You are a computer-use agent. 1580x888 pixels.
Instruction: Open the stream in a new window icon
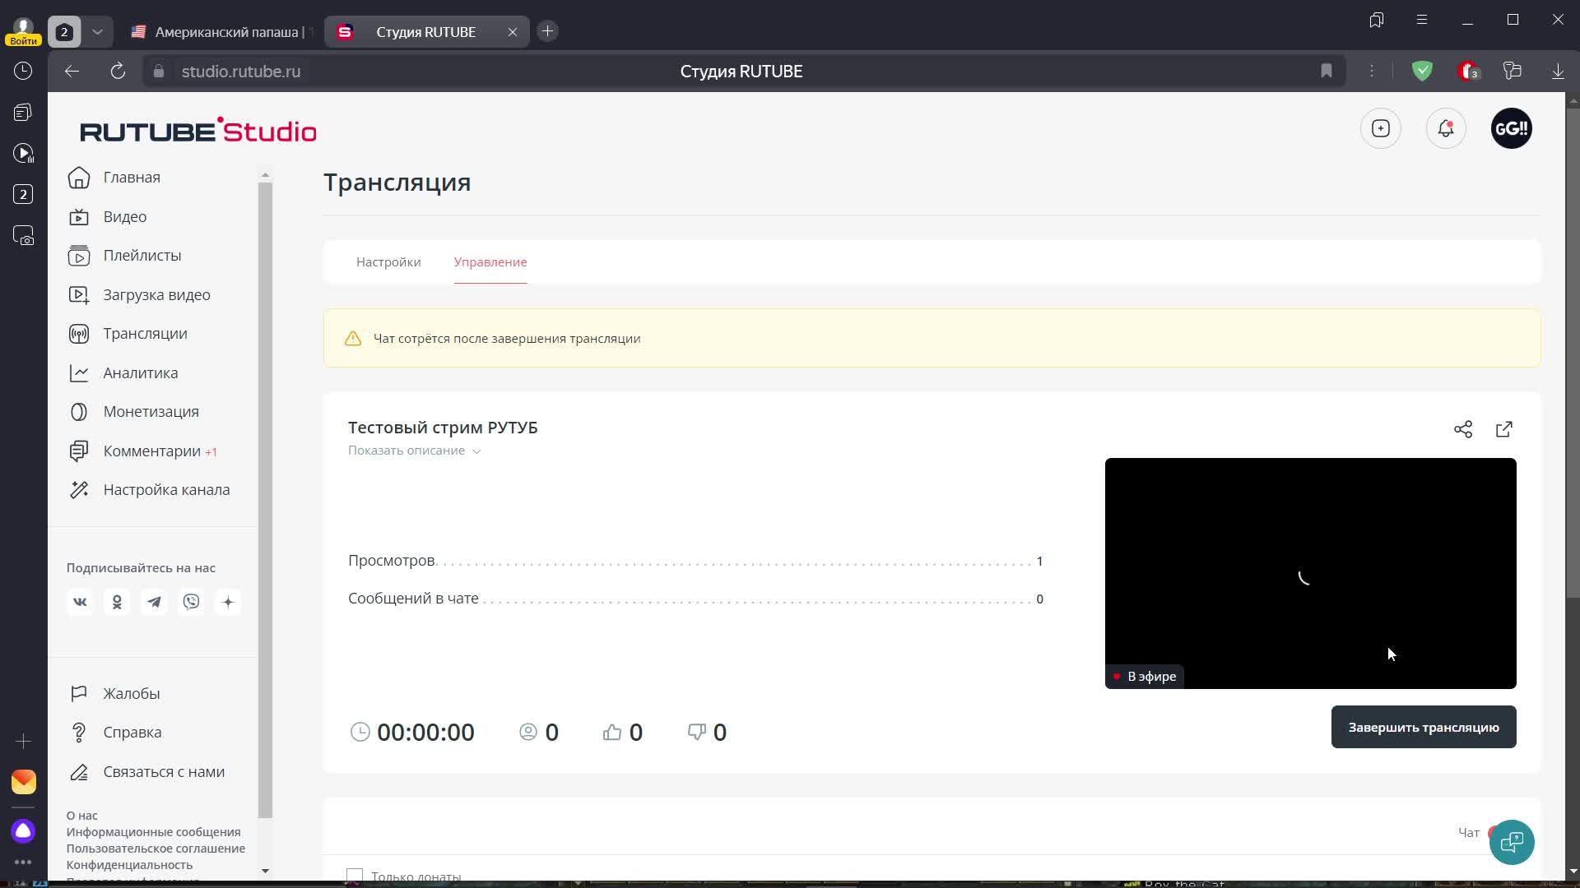point(1504,429)
